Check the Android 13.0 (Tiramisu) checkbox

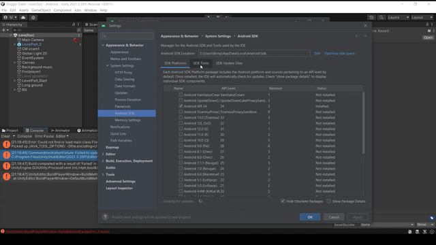click(181, 118)
